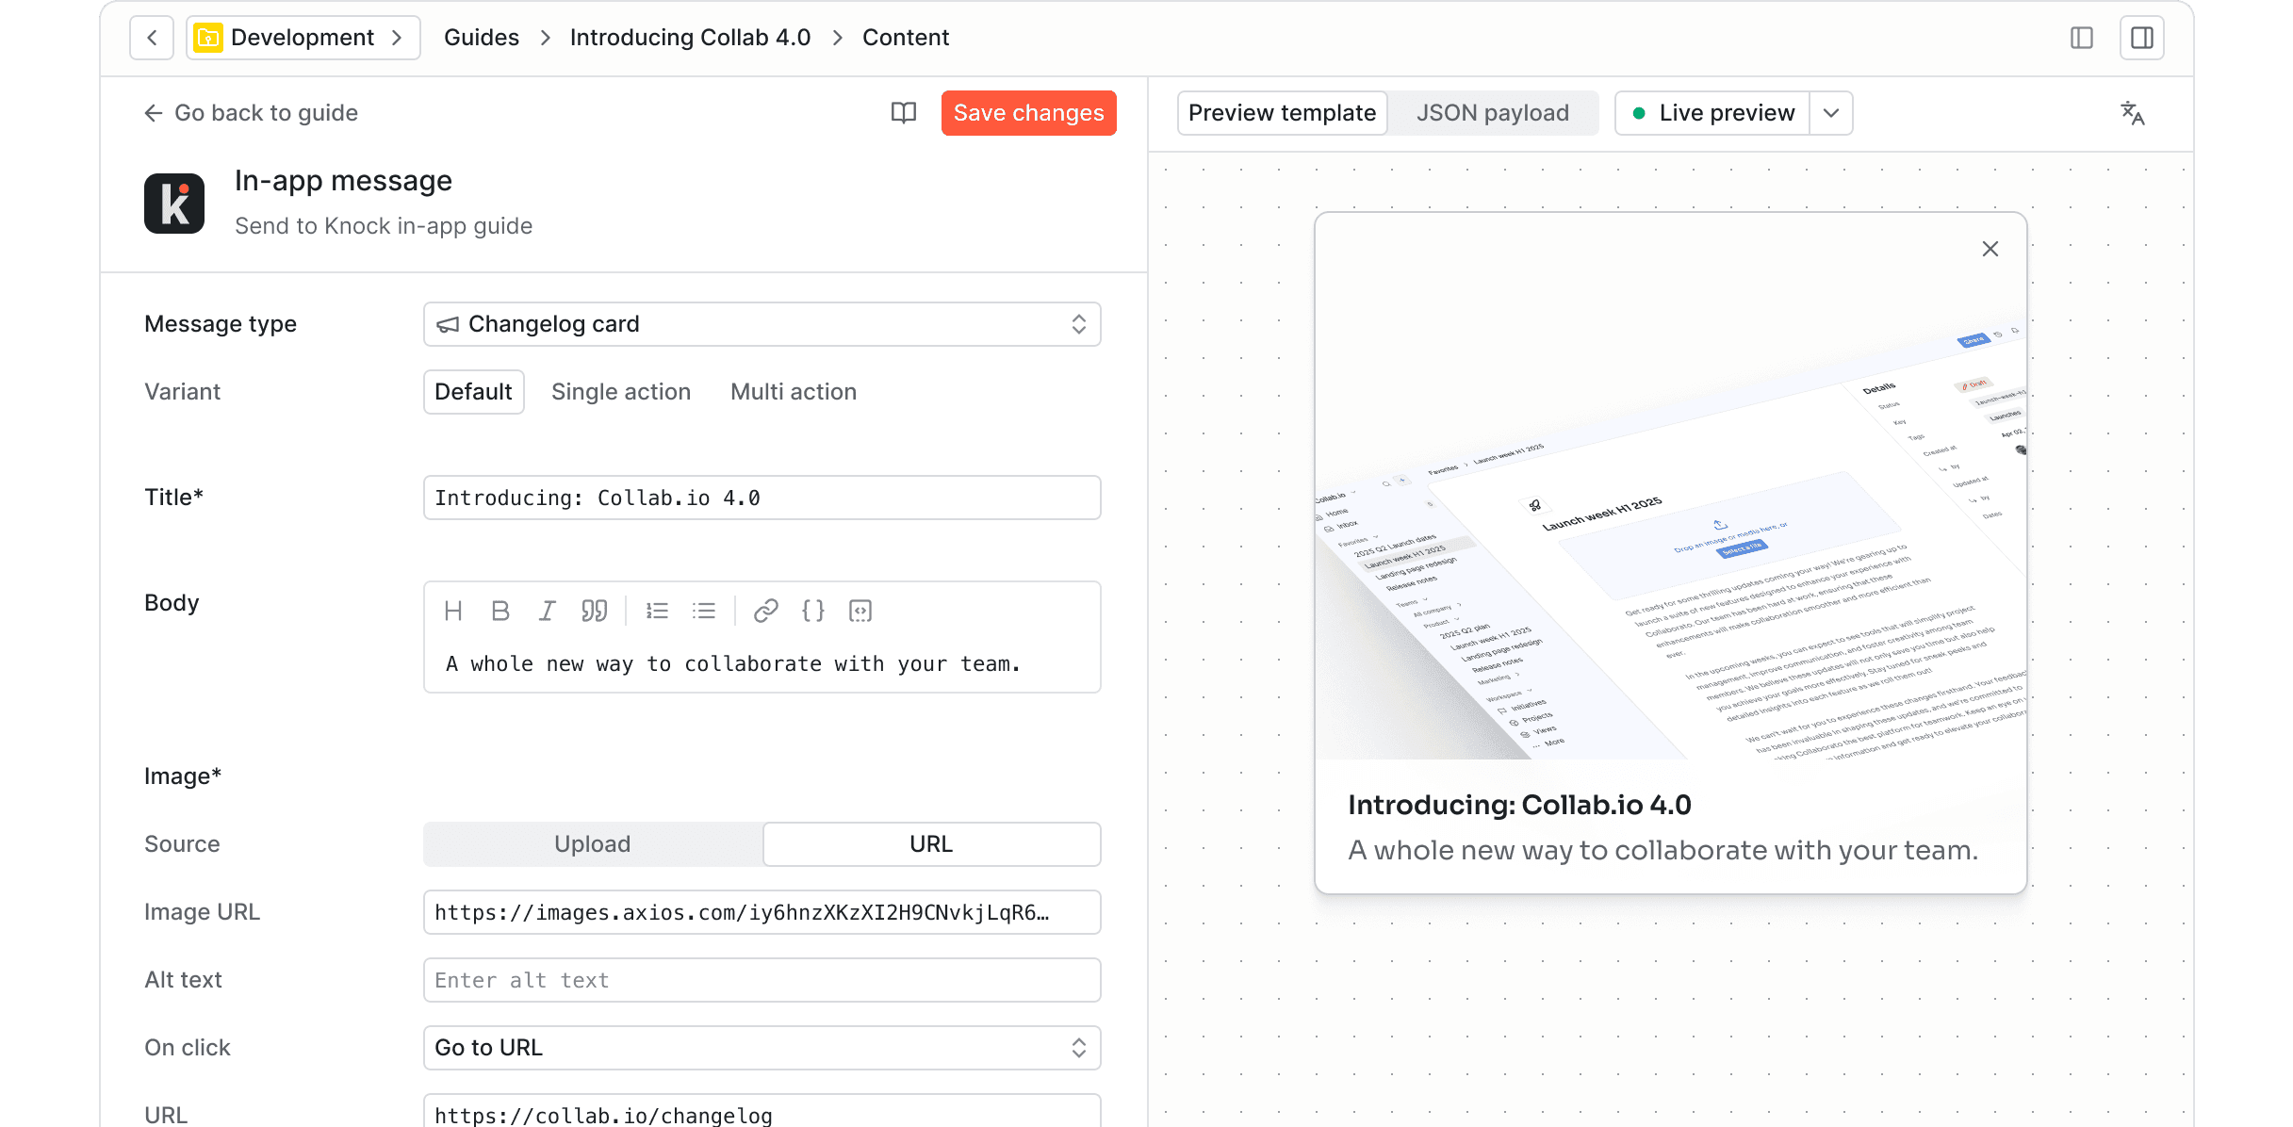Insert a variable using curly braces icon
2293x1127 pixels.
coord(812,611)
